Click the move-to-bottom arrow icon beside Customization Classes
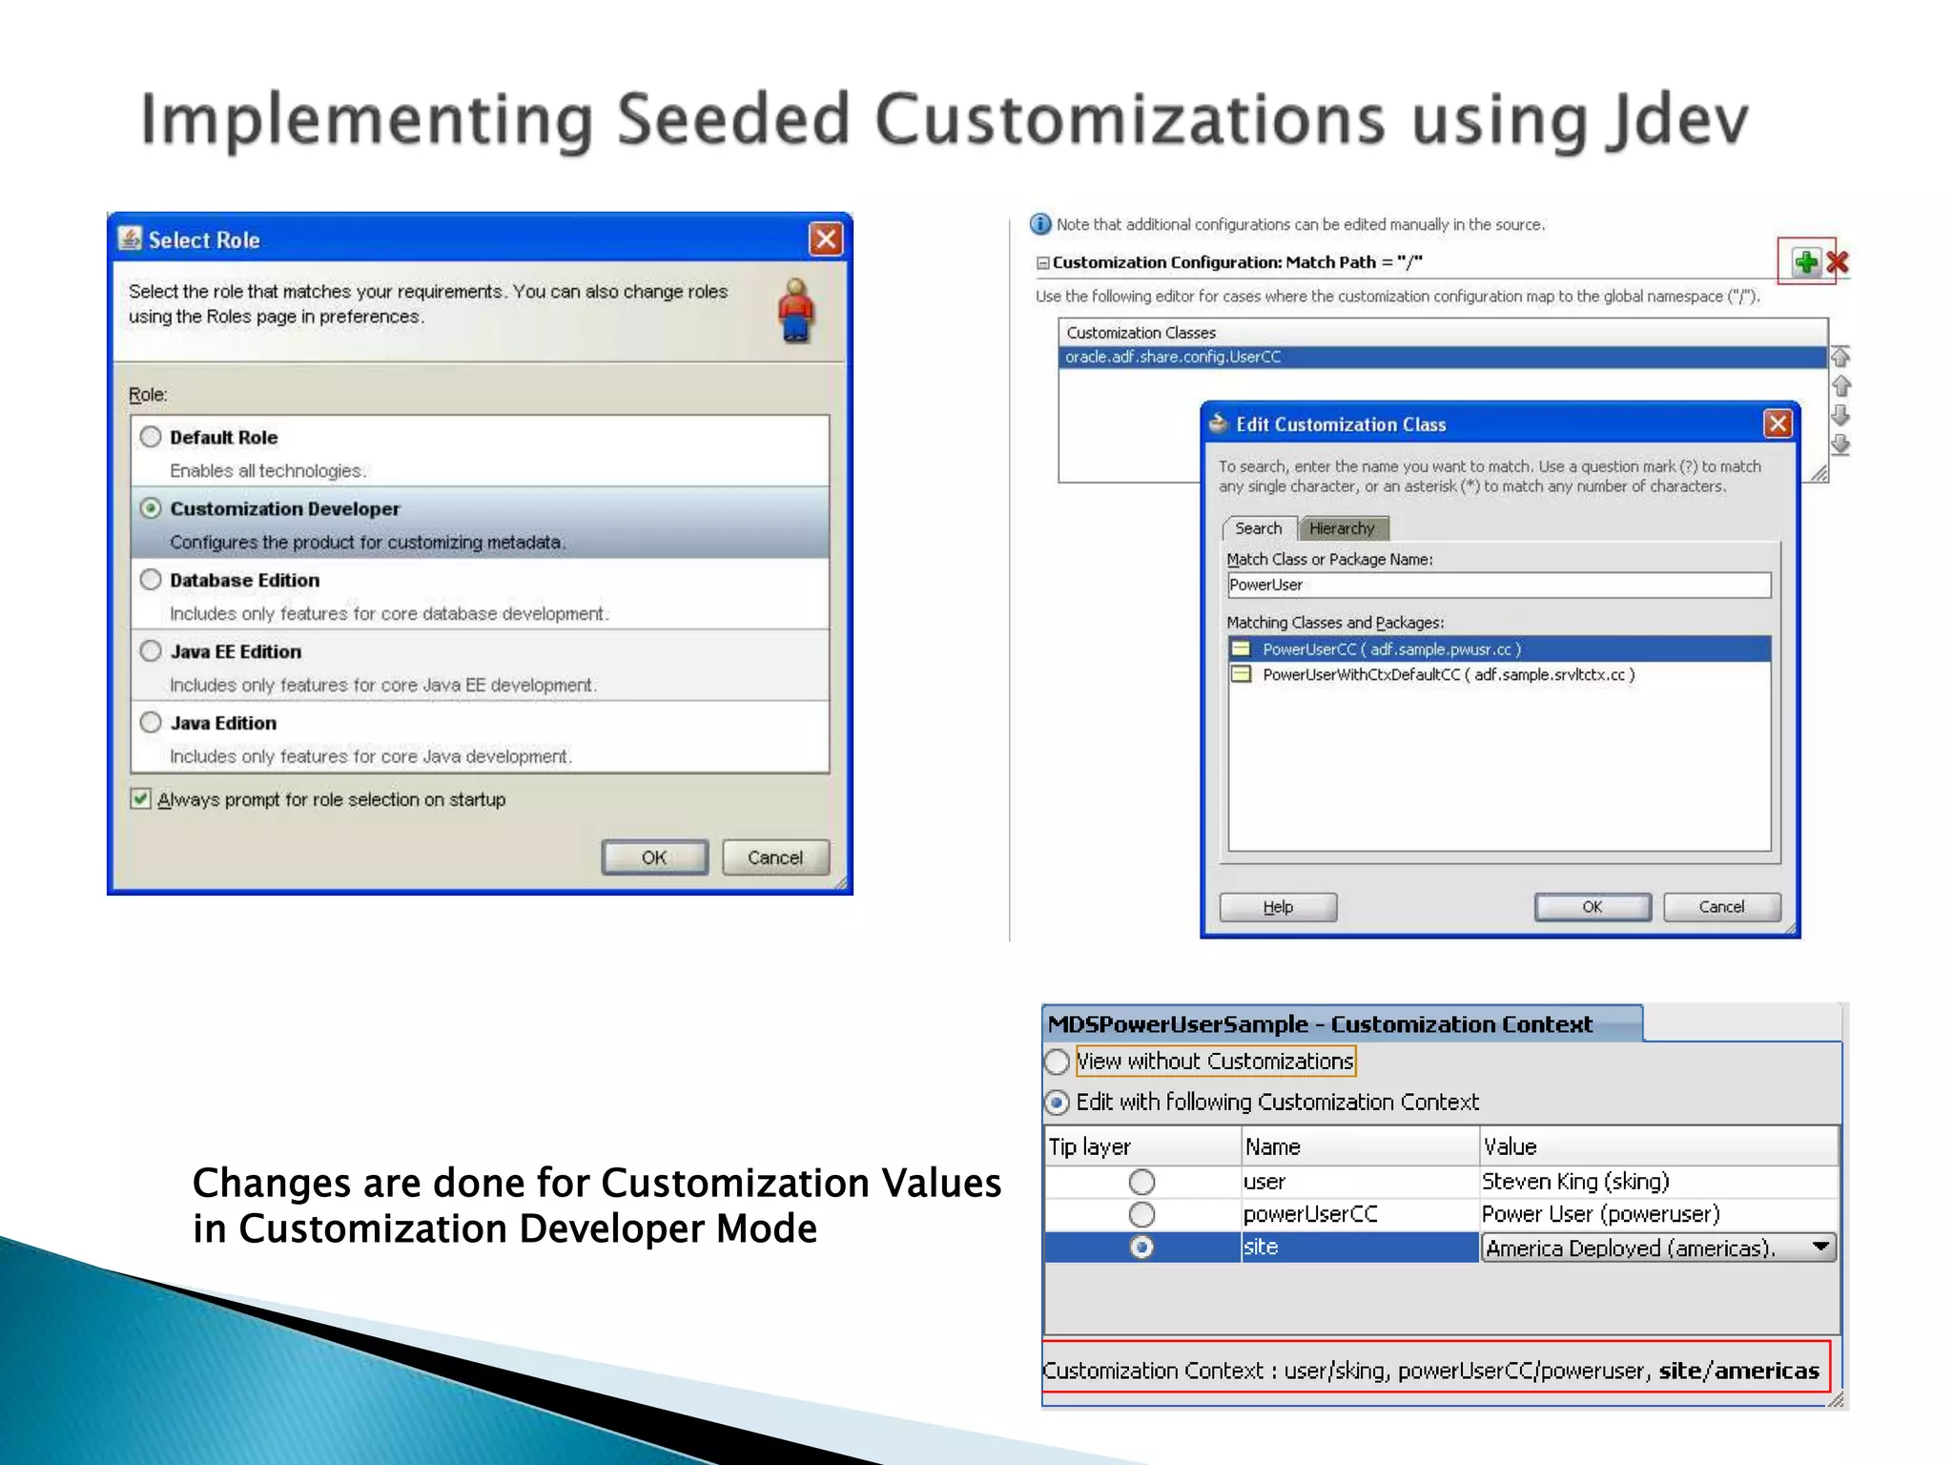The width and height of the screenshot is (1953, 1465). 1840,444
